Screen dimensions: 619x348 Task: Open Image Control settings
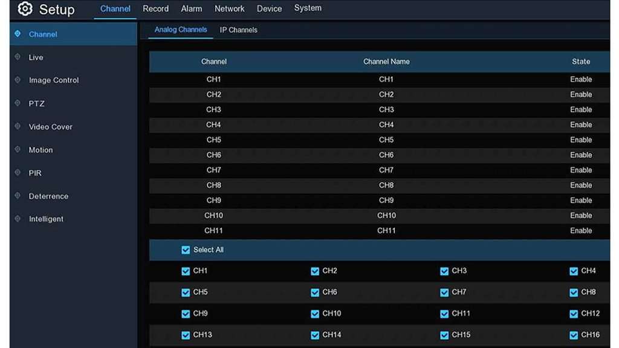pyautogui.click(x=55, y=80)
